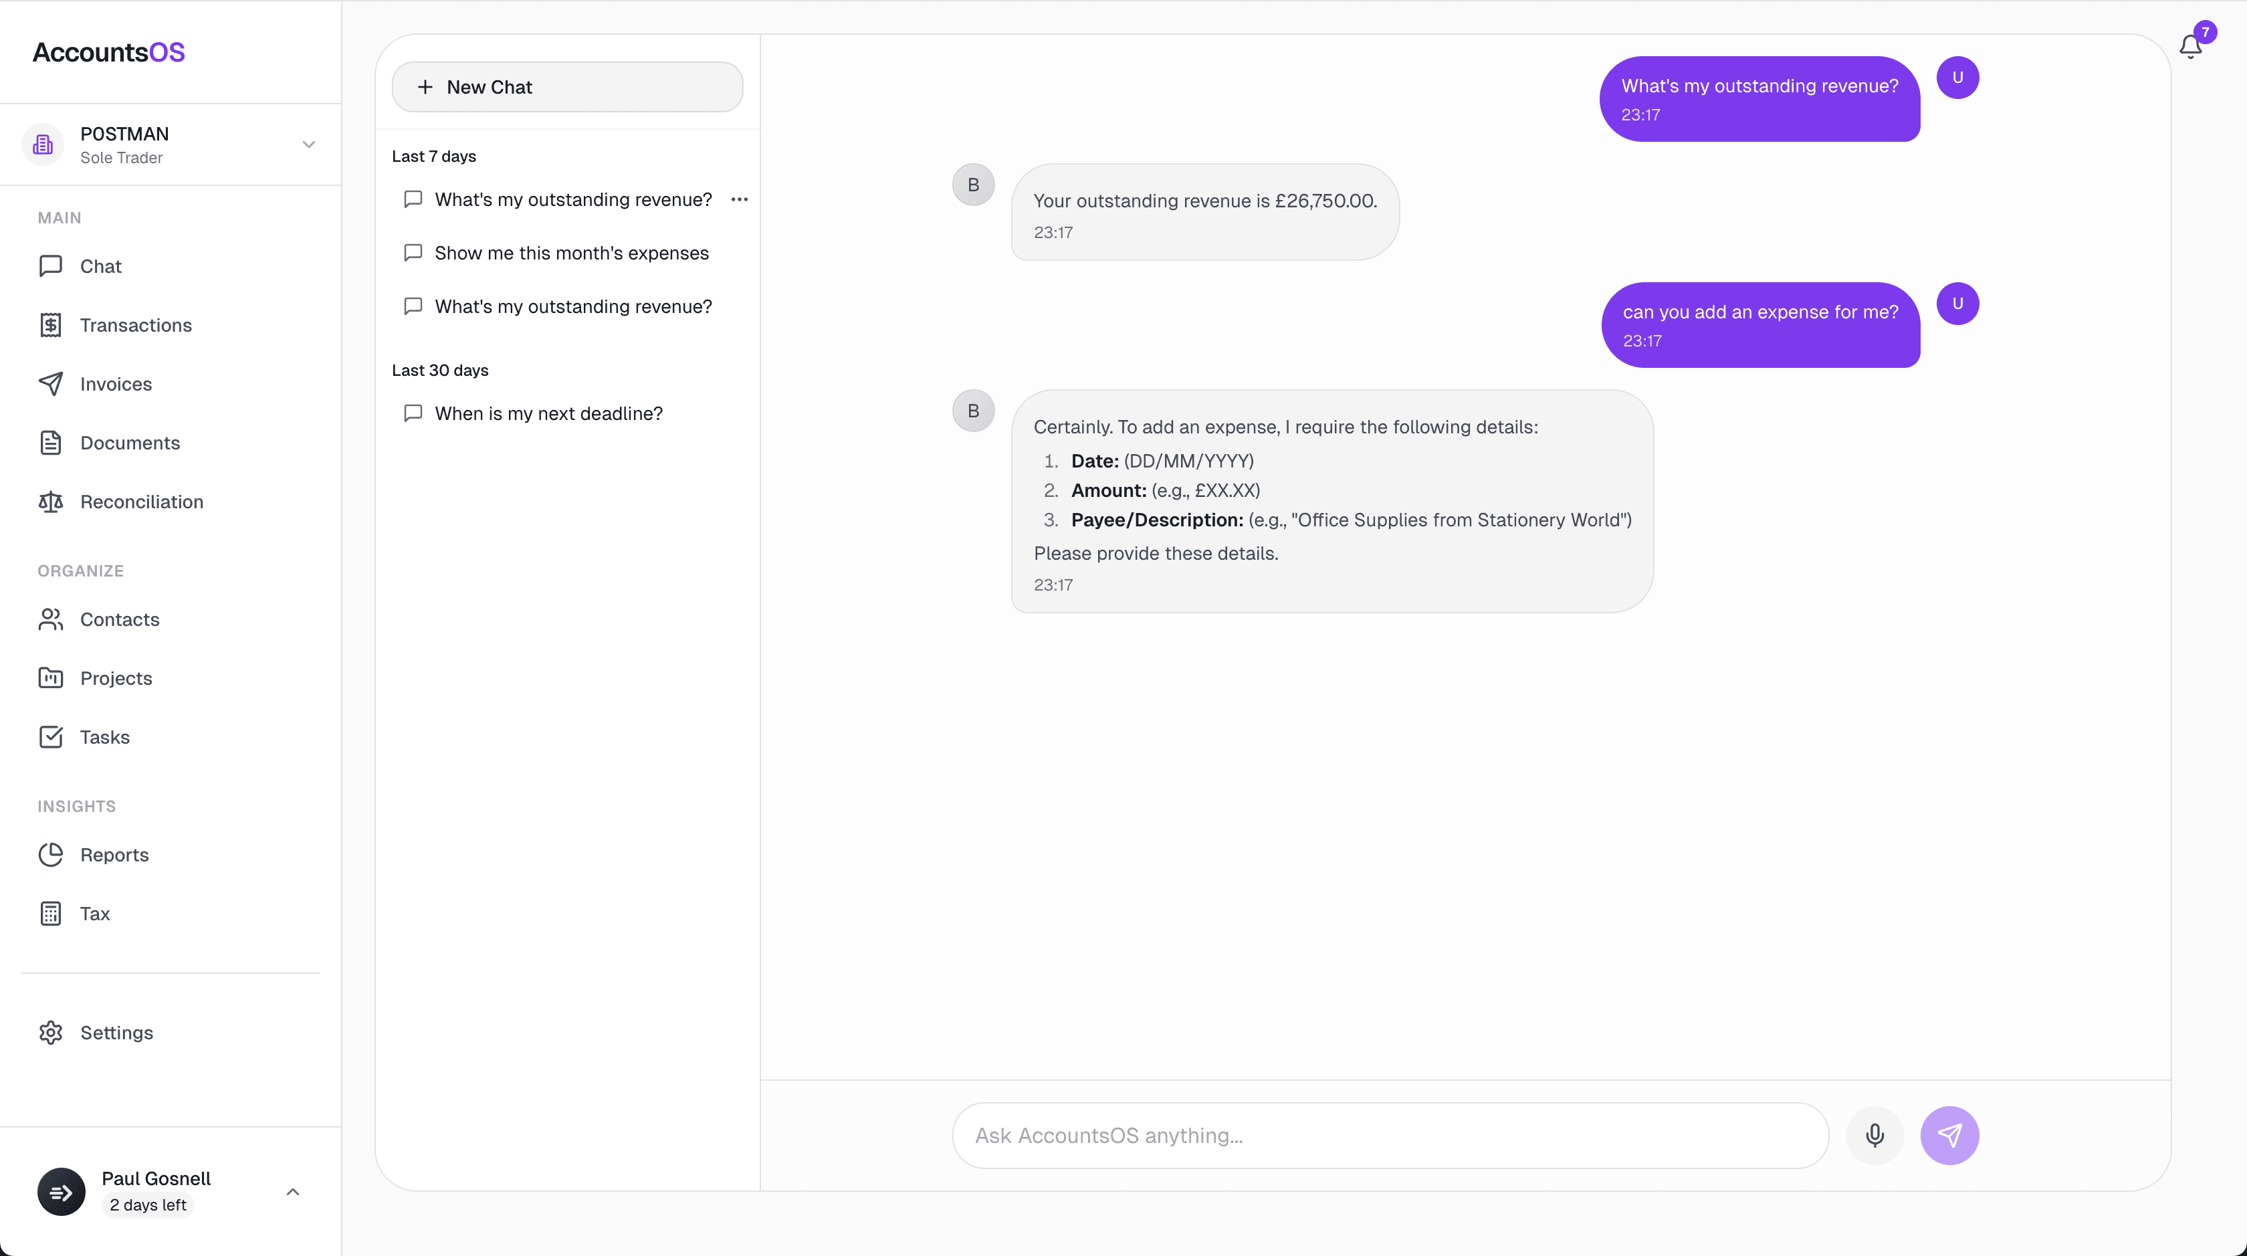Collapse the Paul Gosnell profile panel
This screenshot has height=1256, width=2247.
pyautogui.click(x=292, y=1191)
